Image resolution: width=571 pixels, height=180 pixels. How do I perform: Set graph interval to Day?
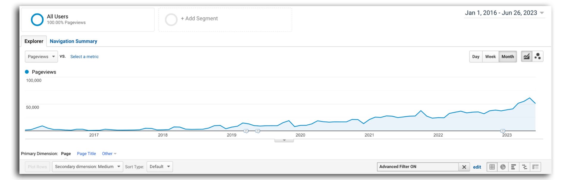click(476, 57)
